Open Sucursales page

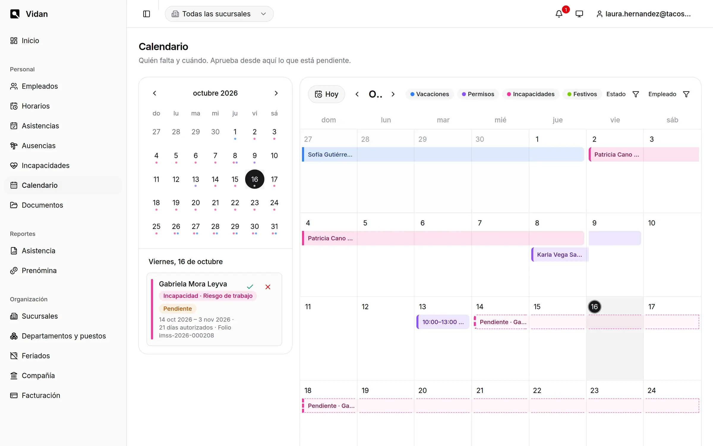(63, 316)
